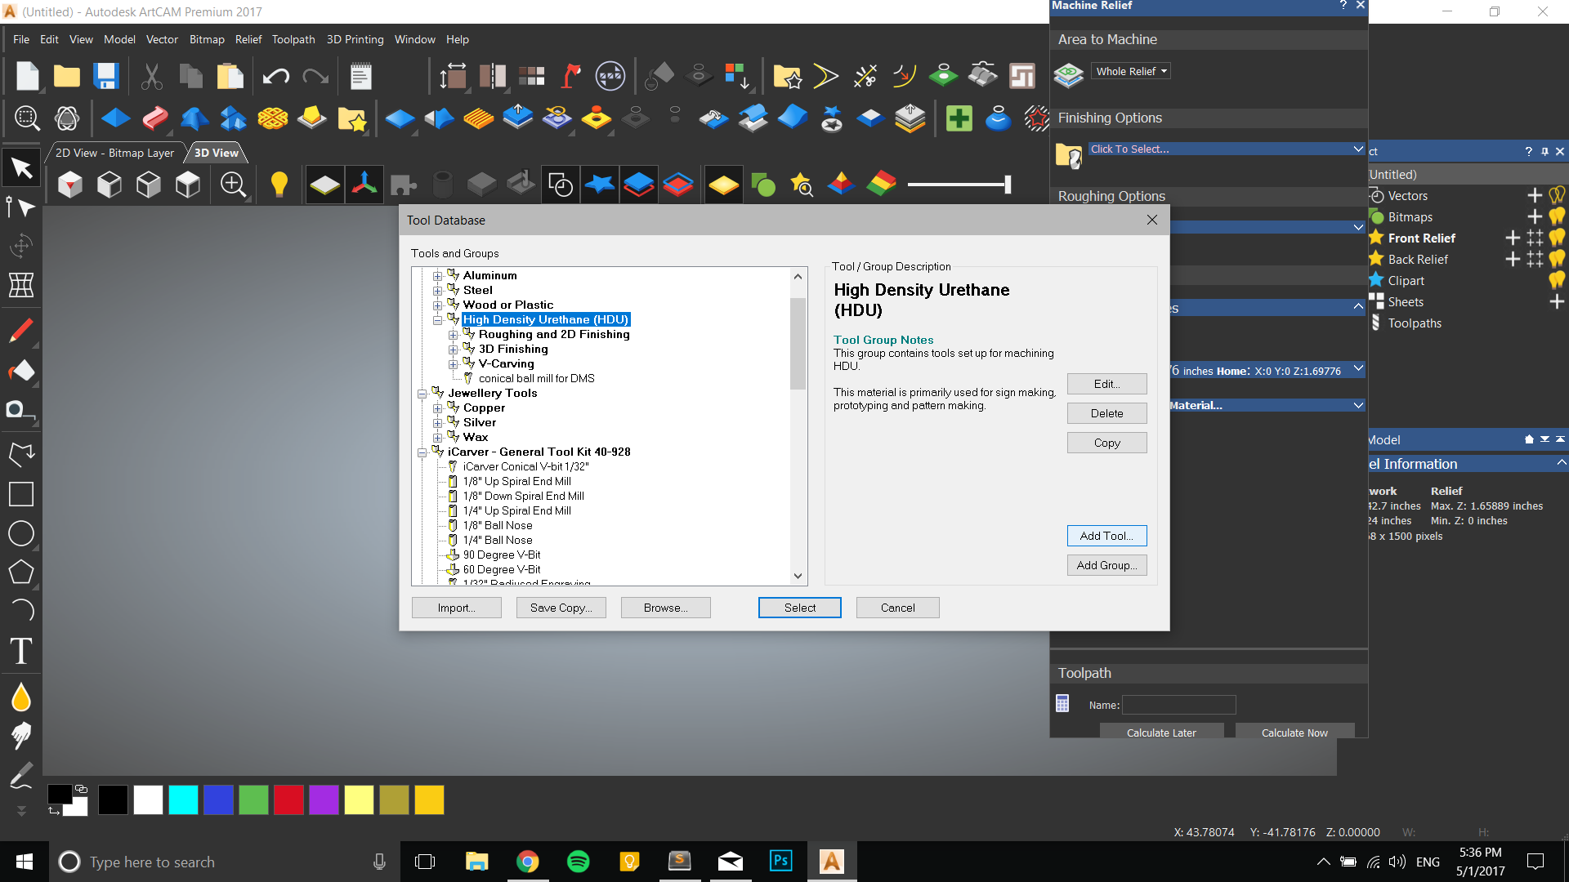Click Calculate Now button
The image size is (1569, 882).
1294,733
